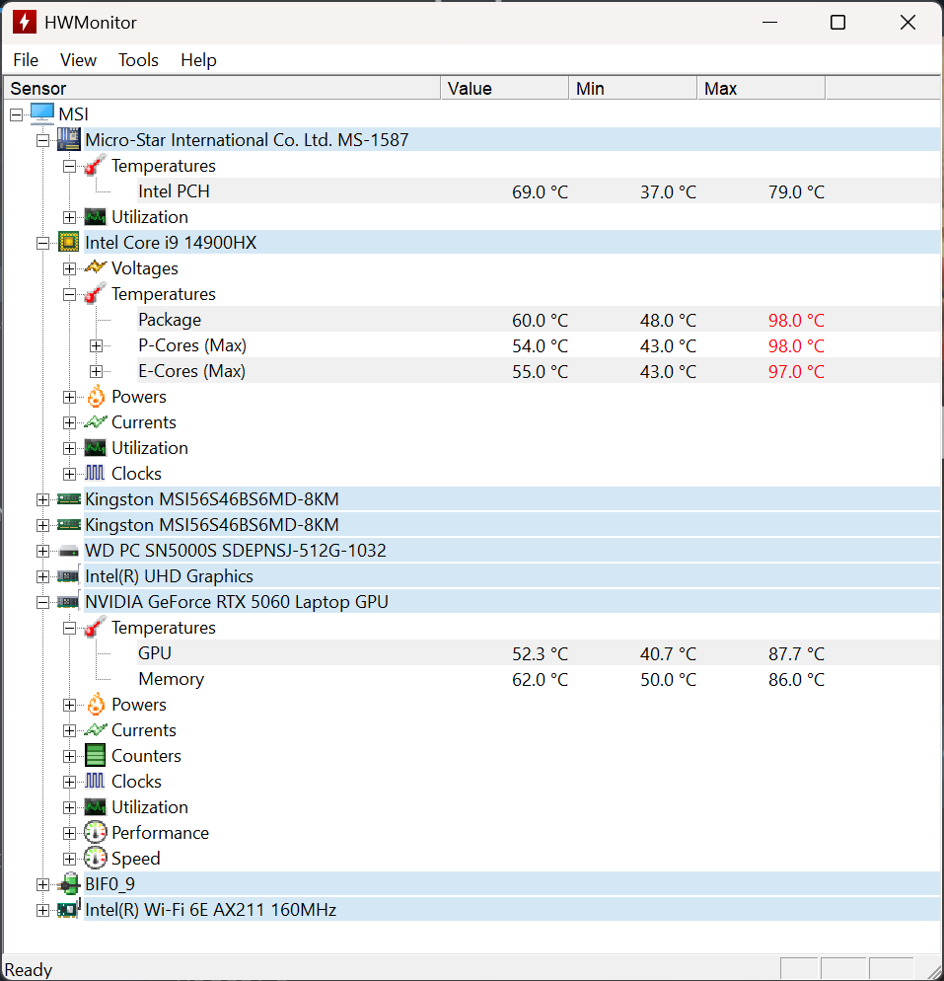Click the Currents wave icon under NVIDIA GPU
944x981 pixels.
click(x=95, y=730)
